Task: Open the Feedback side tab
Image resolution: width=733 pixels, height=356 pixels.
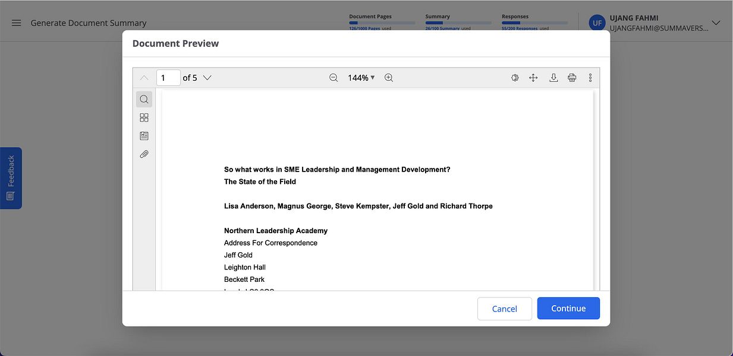Action: pyautogui.click(x=11, y=178)
